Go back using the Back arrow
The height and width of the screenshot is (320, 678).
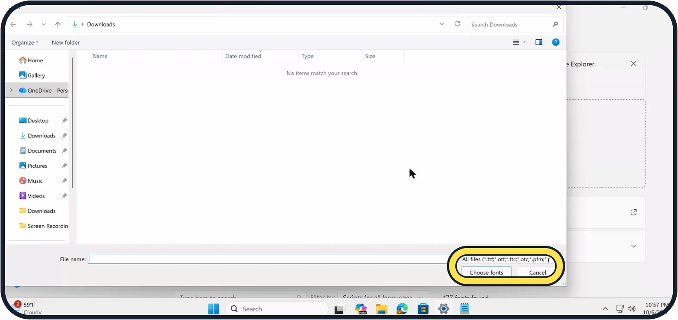coord(13,25)
